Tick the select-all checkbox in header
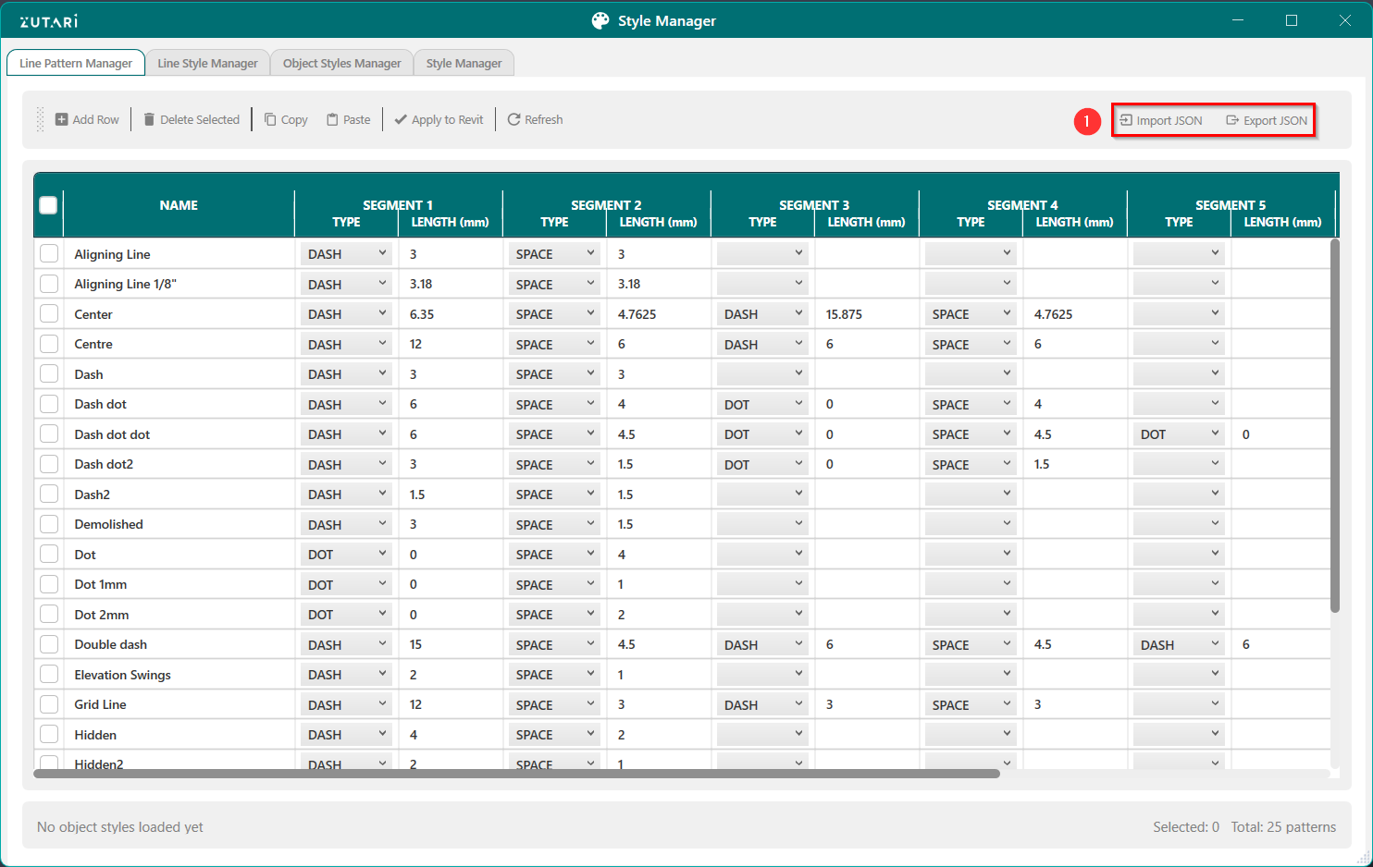Viewport: 1373px width, 867px height. (49, 205)
